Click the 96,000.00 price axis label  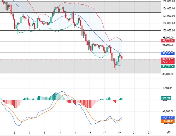coord(168,45)
